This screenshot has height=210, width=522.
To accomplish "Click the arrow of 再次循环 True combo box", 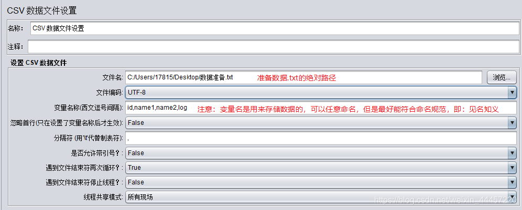I will 512,168.
